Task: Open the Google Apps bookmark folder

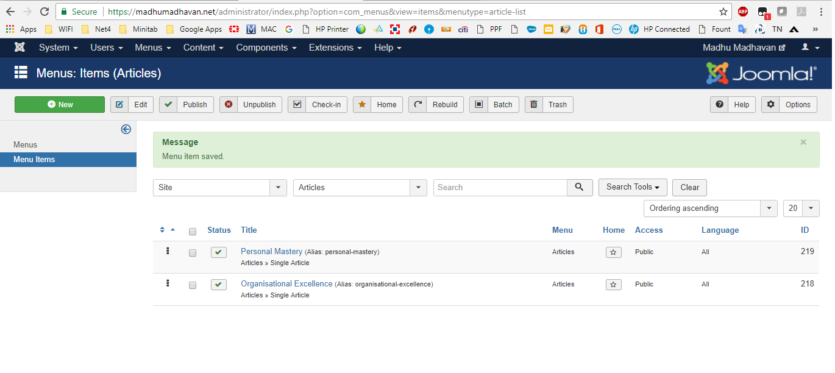Action: point(194,29)
